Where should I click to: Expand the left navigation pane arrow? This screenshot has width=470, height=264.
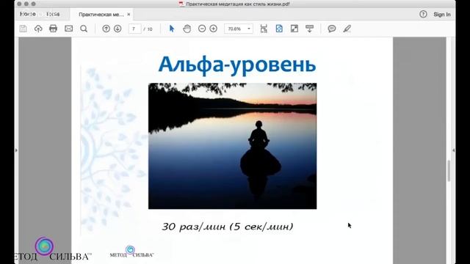coord(16,150)
